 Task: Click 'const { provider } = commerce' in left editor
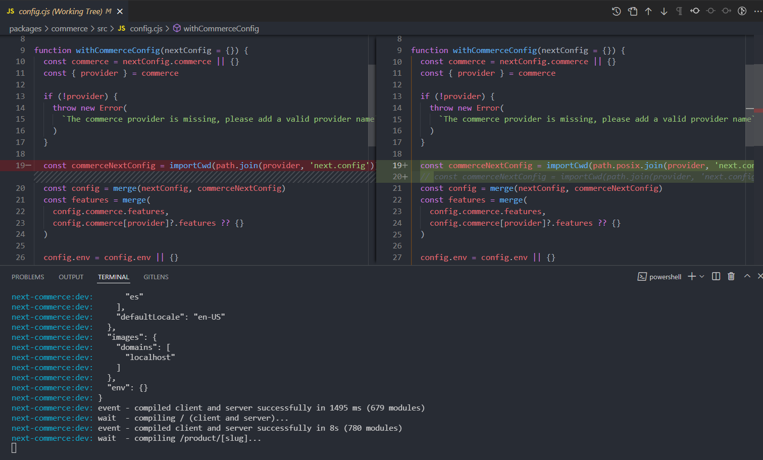pyautogui.click(x=111, y=73)
